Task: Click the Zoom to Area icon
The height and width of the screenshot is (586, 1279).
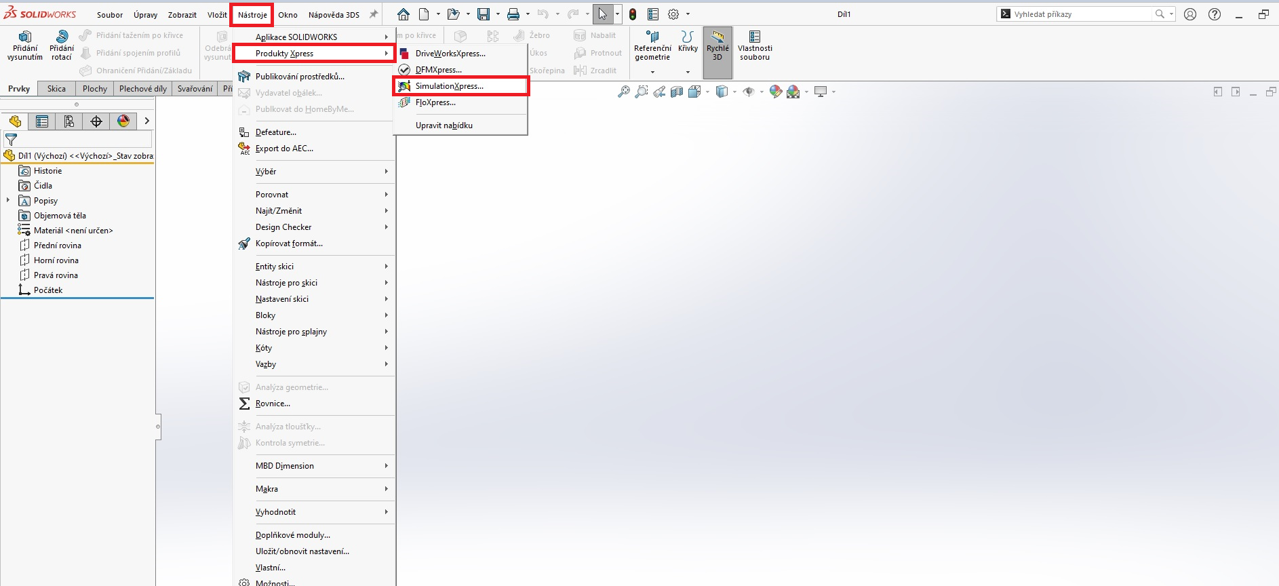Action: click(x=641, y=92)
